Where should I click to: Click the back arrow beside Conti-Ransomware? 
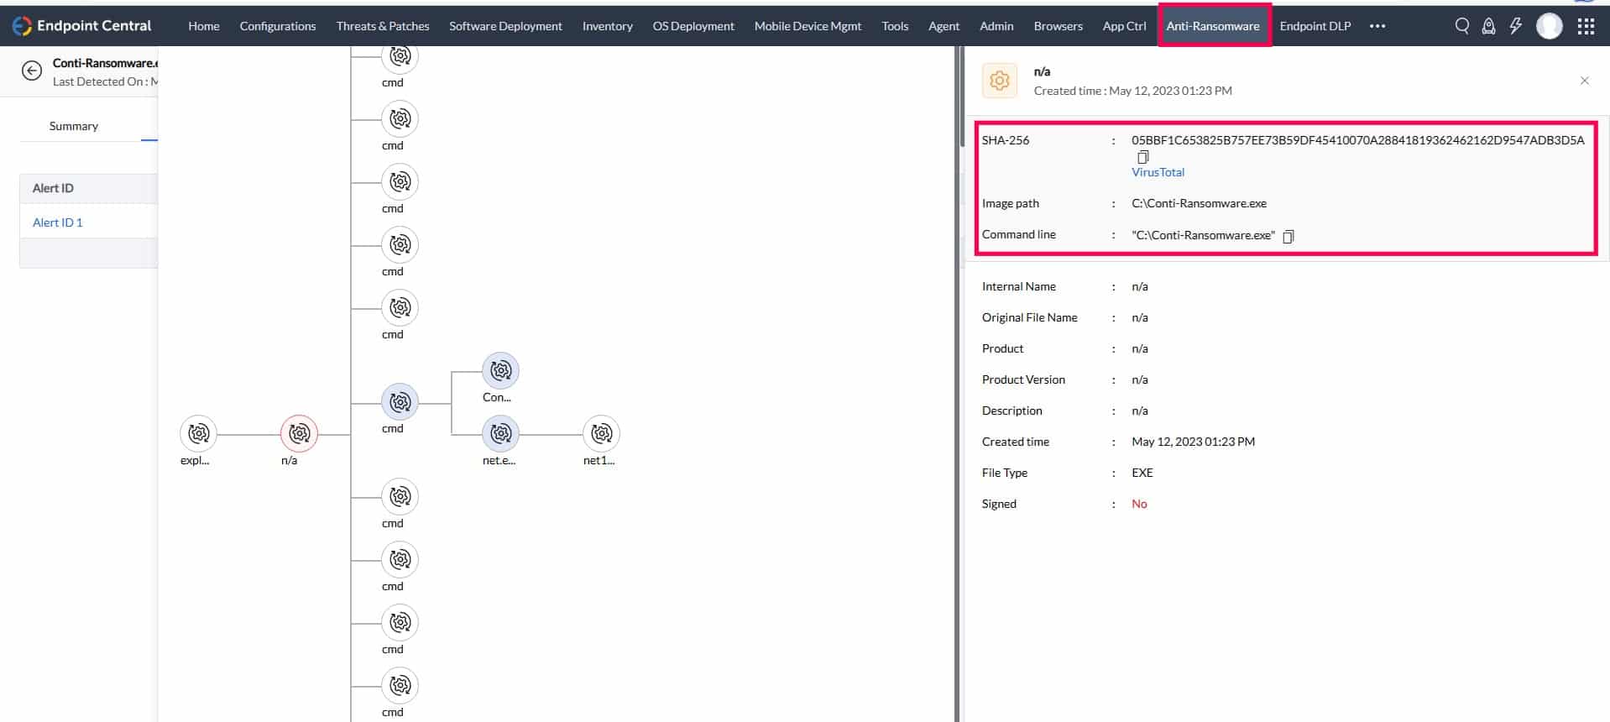coord(32,71)
